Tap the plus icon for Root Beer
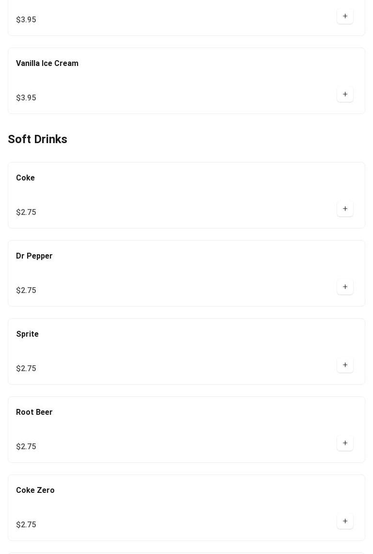 (345, 443)
